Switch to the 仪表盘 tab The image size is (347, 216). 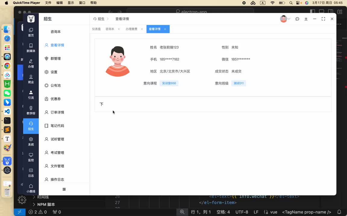(x=96, y=29)
